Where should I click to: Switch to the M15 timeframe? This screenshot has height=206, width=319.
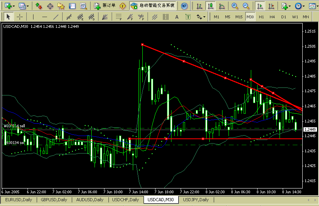(x=239, y=17)
